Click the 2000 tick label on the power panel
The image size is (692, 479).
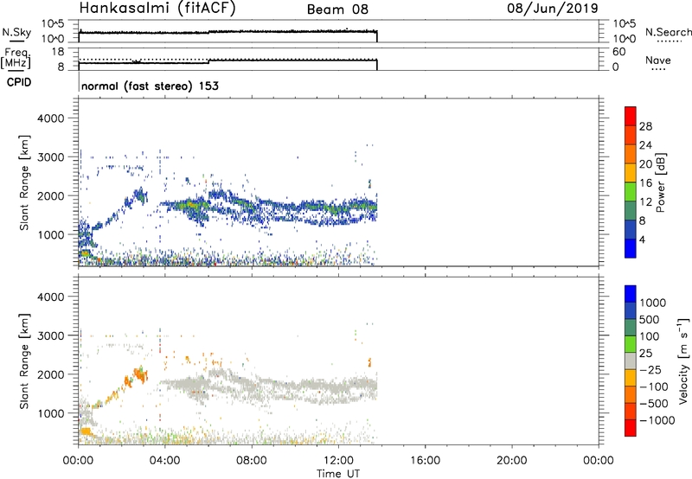tap(51, 195)
